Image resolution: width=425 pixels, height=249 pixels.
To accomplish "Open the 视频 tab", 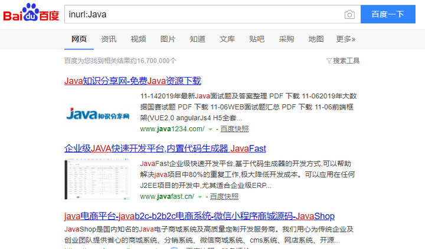I will coord(138,39).
